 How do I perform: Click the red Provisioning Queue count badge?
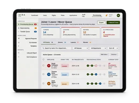tap(35, 24)
